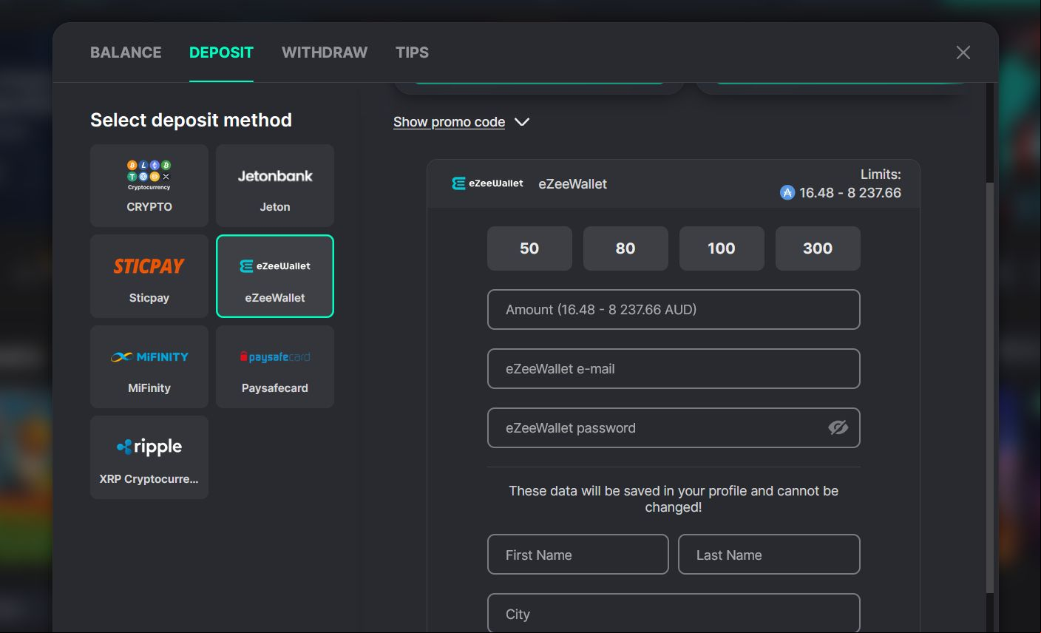Switch to the BALANCE tab
Image resolution: width=1041 pixels, height=633 pixels.
pos(126,53)
